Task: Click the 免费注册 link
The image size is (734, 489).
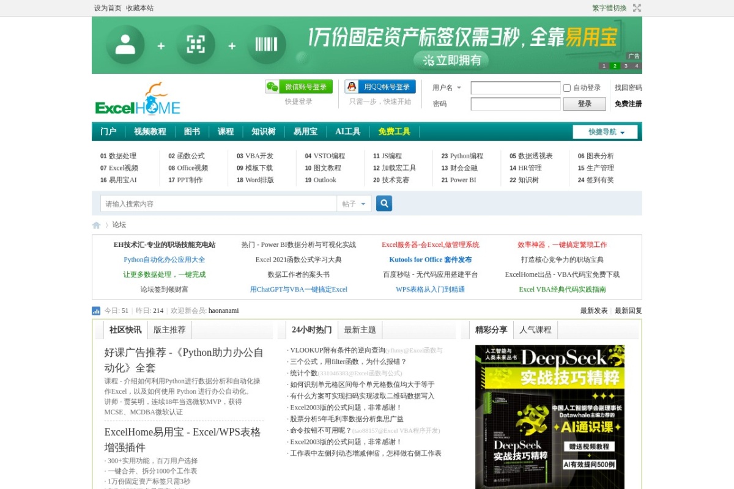Action: (x=628, y=104)
